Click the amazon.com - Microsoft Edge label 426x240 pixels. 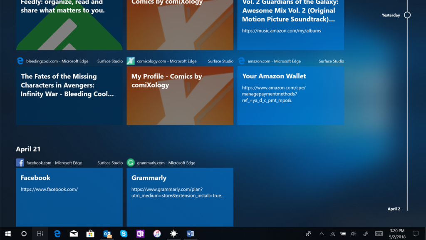pyautogui.click(x=274, y=61)
